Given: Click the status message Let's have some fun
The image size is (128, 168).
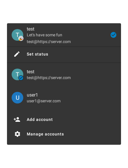Looking at the screenshot, I should click(45, 35).
